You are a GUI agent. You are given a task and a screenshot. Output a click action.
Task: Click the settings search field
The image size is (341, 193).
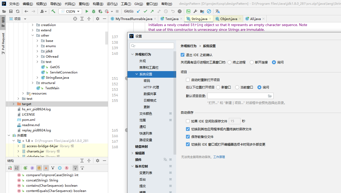coord(152,46)
